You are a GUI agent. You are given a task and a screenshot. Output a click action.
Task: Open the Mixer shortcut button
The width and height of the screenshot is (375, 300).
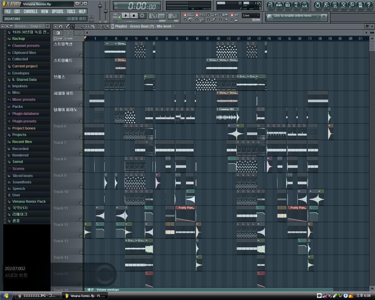pyautogui.click(x=304, y=5)
